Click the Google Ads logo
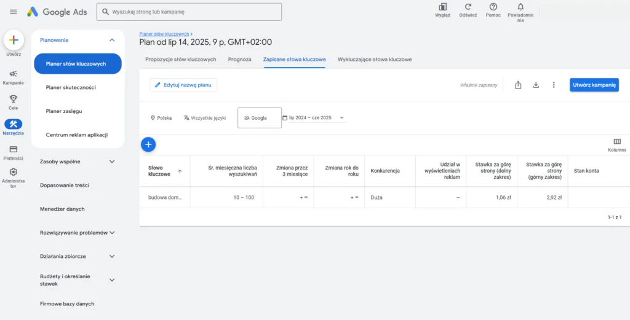This screenshot has height=320, width=630. point(57,12)
